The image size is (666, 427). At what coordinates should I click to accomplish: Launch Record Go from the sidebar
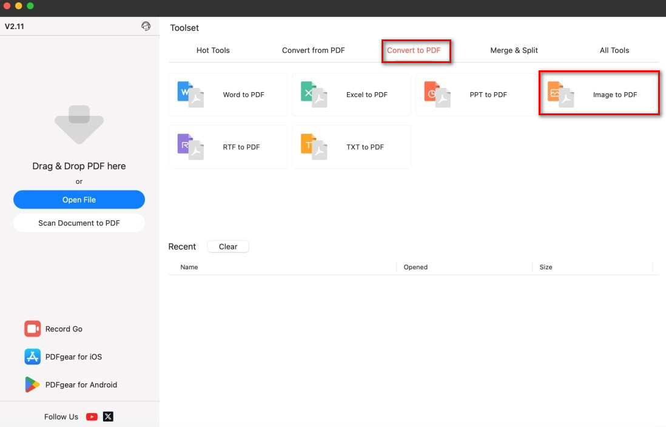[x=62, y=329]
